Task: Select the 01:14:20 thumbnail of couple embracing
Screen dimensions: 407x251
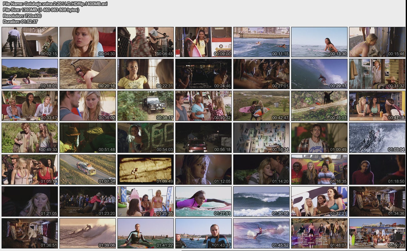Action: [x=261, y=170]
